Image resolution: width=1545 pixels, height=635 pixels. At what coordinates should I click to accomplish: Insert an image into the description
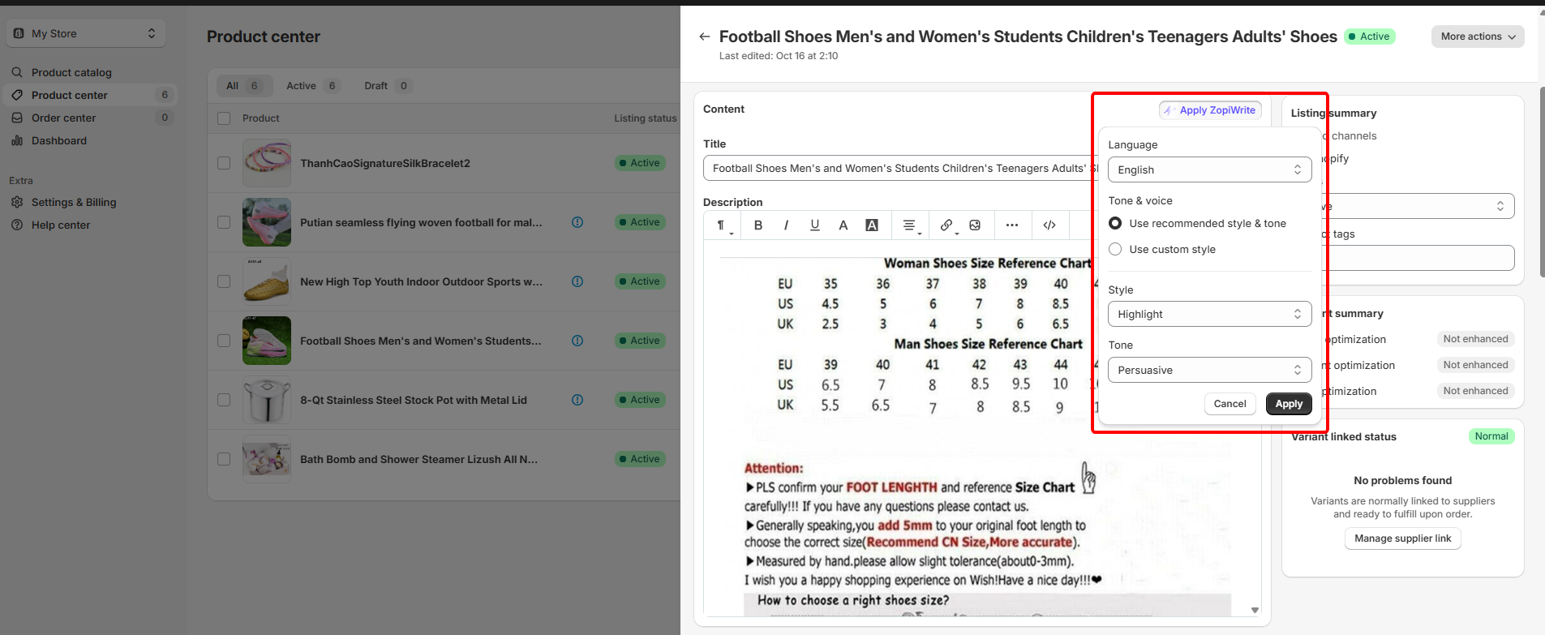pos(975,225)
